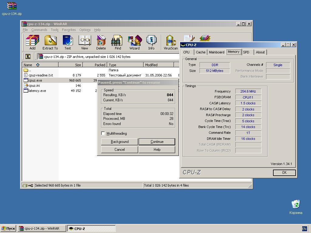Screen dimensions: 311x233
Task: Click the Extract To toolbar icon
Action: click(x=50, y=42)
